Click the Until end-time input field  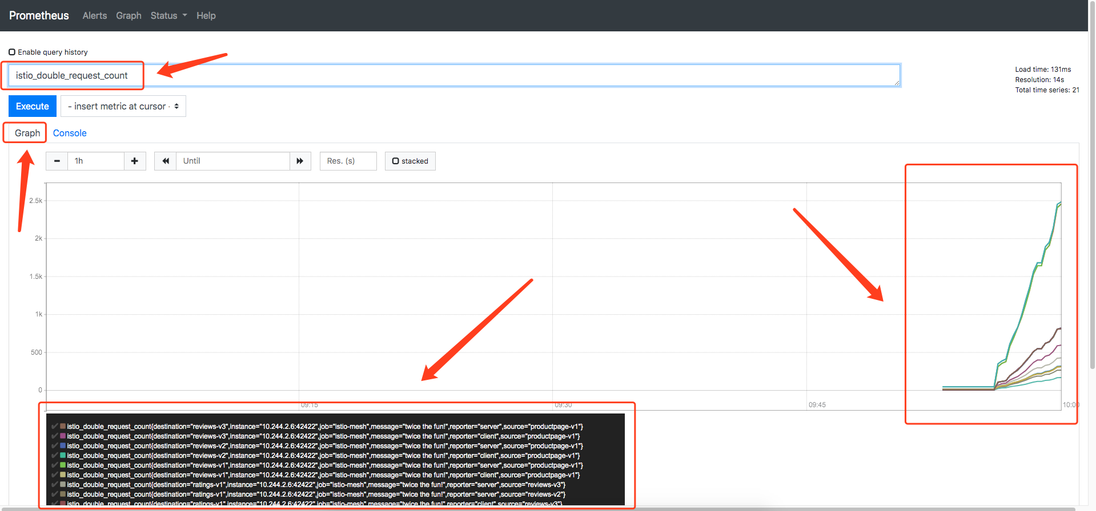pos(233,161)
